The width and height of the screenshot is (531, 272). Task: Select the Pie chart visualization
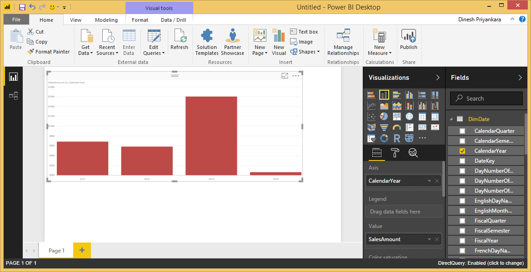(x=384, y=116)
